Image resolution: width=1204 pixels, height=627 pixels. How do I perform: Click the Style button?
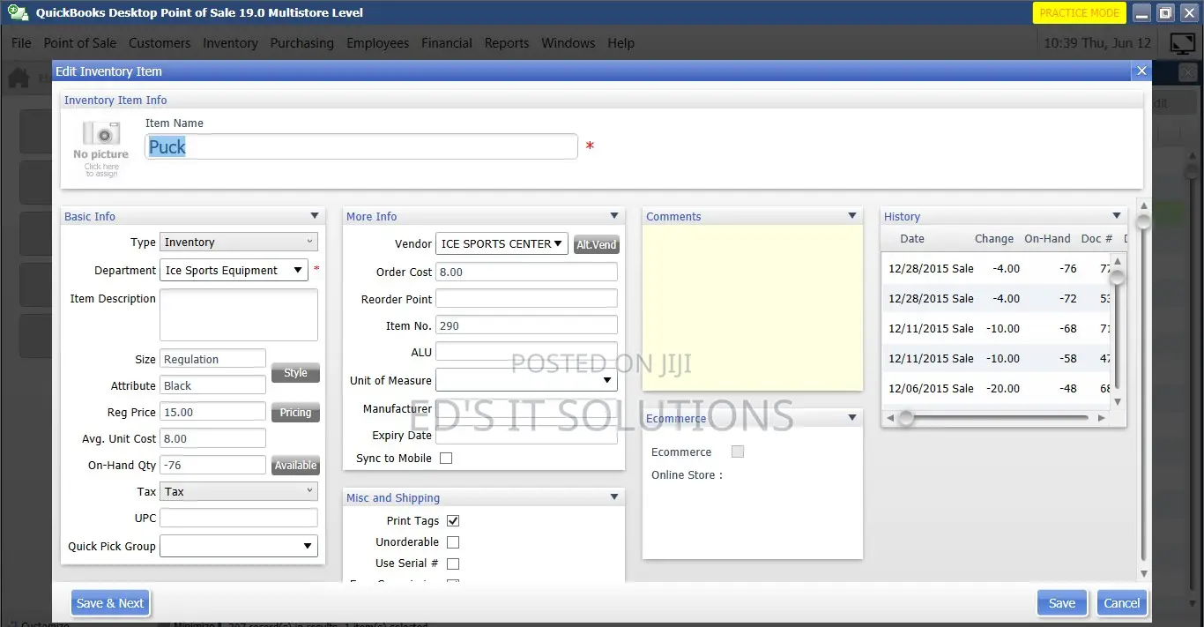295,373
